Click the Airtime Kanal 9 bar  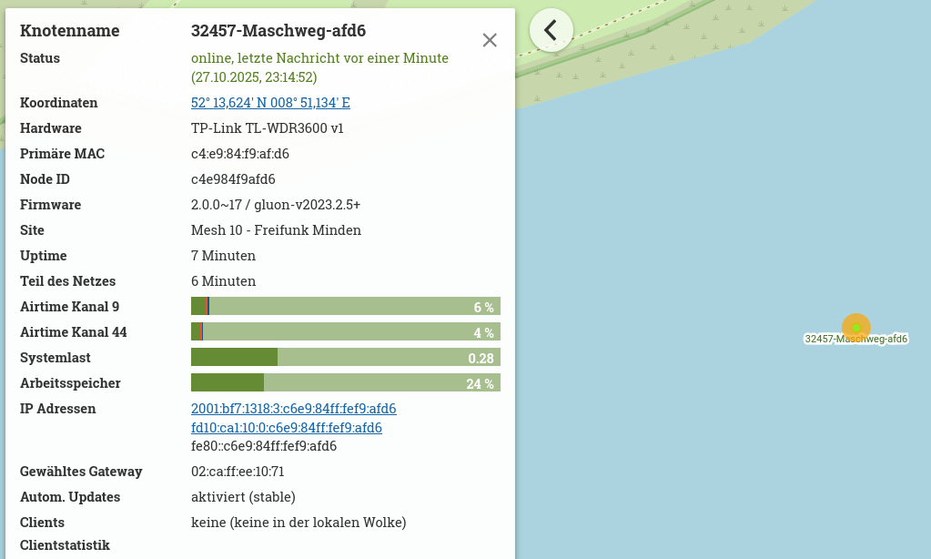[x=345, y=307]
